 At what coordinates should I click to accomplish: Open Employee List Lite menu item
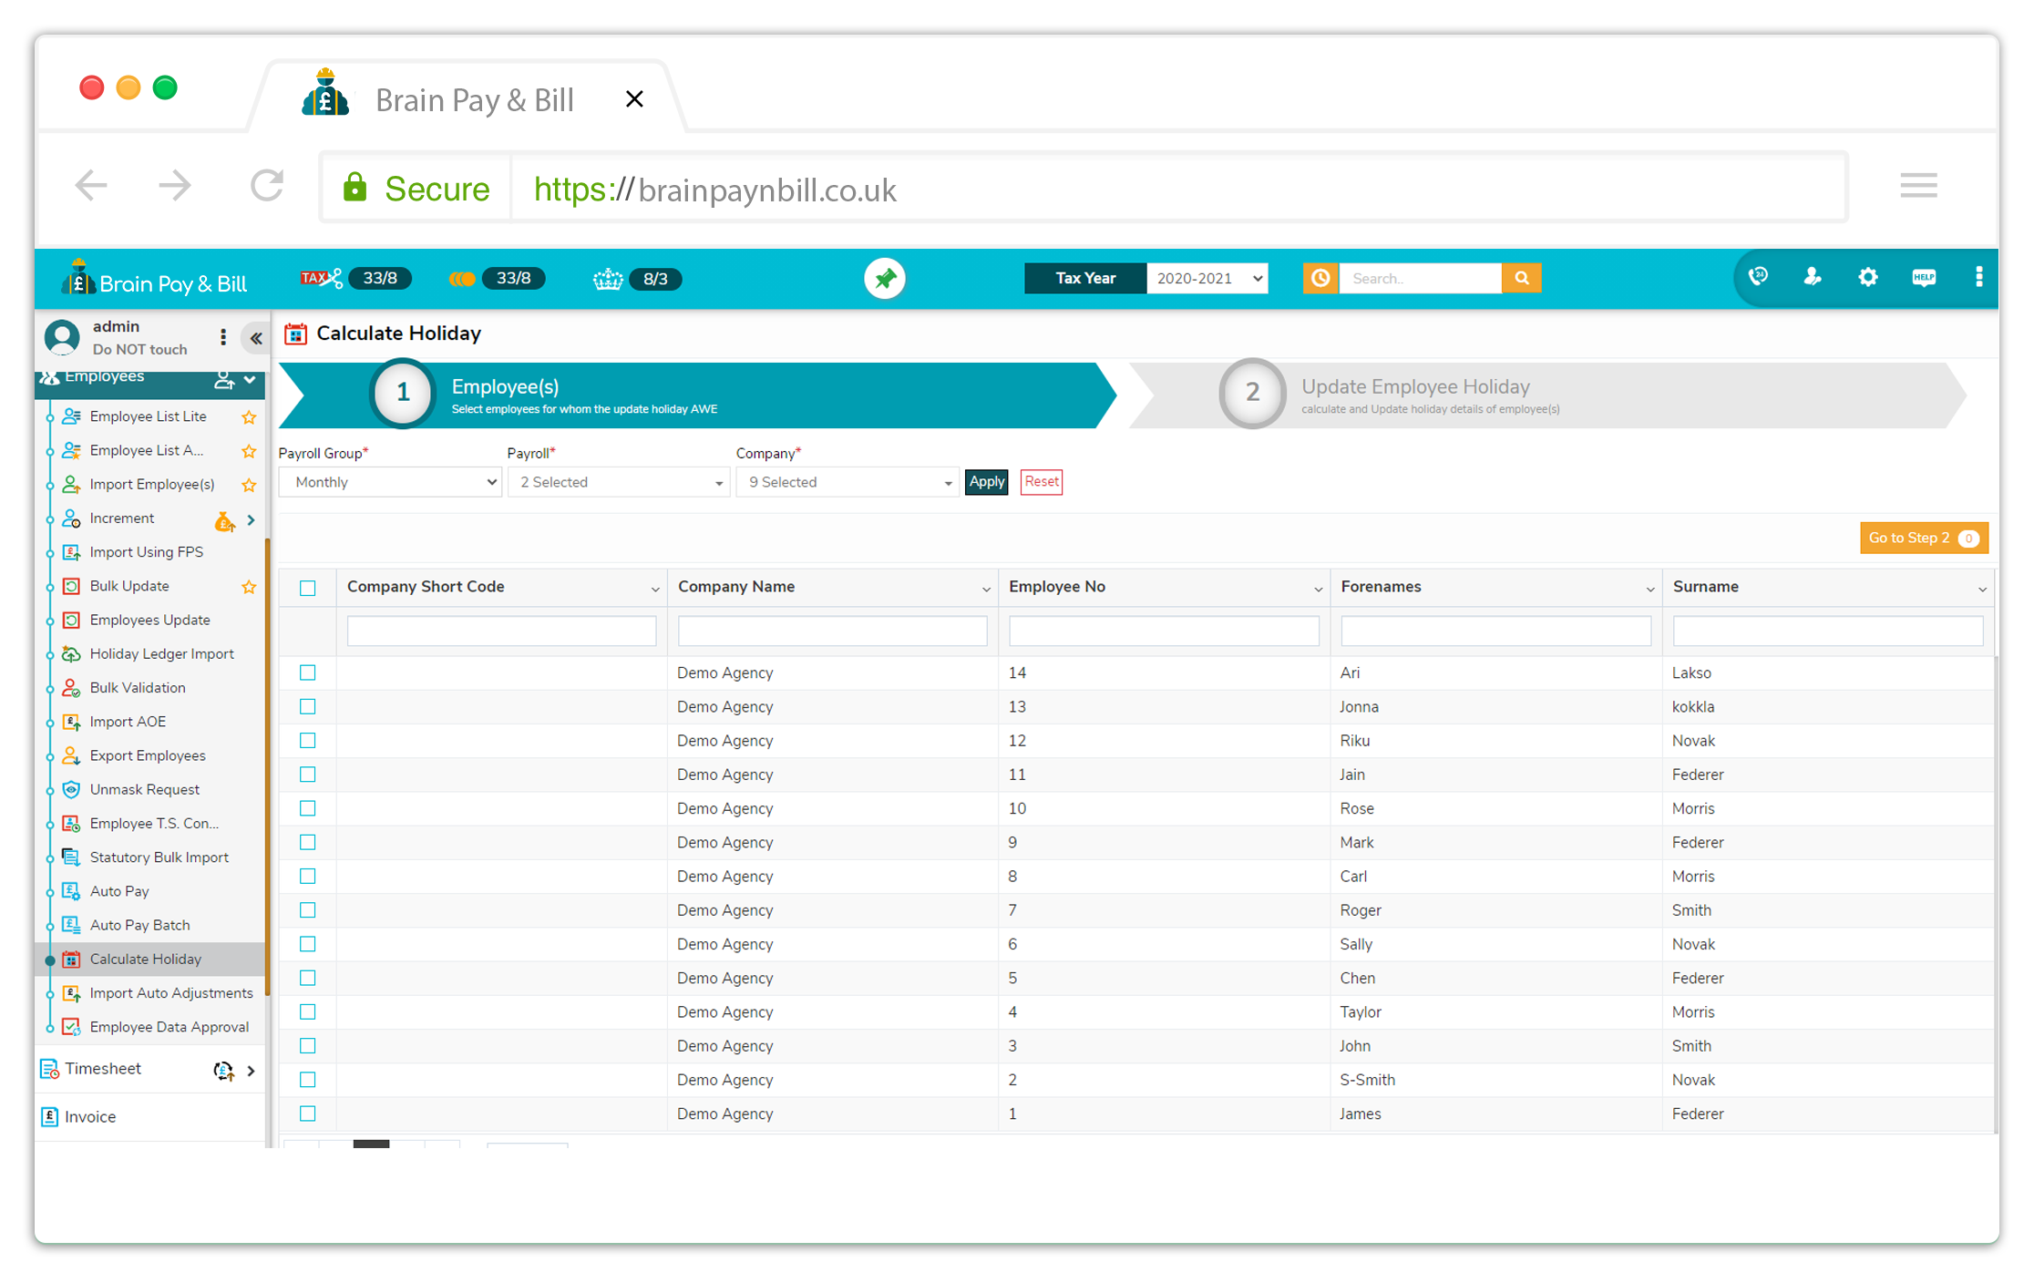(x=148, y=416)
